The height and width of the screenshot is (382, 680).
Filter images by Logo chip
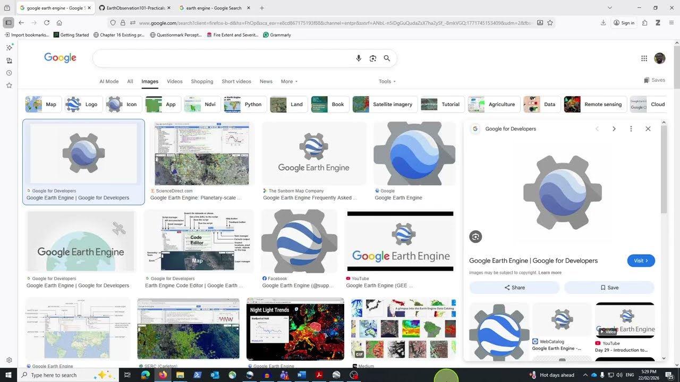point(84,105)
